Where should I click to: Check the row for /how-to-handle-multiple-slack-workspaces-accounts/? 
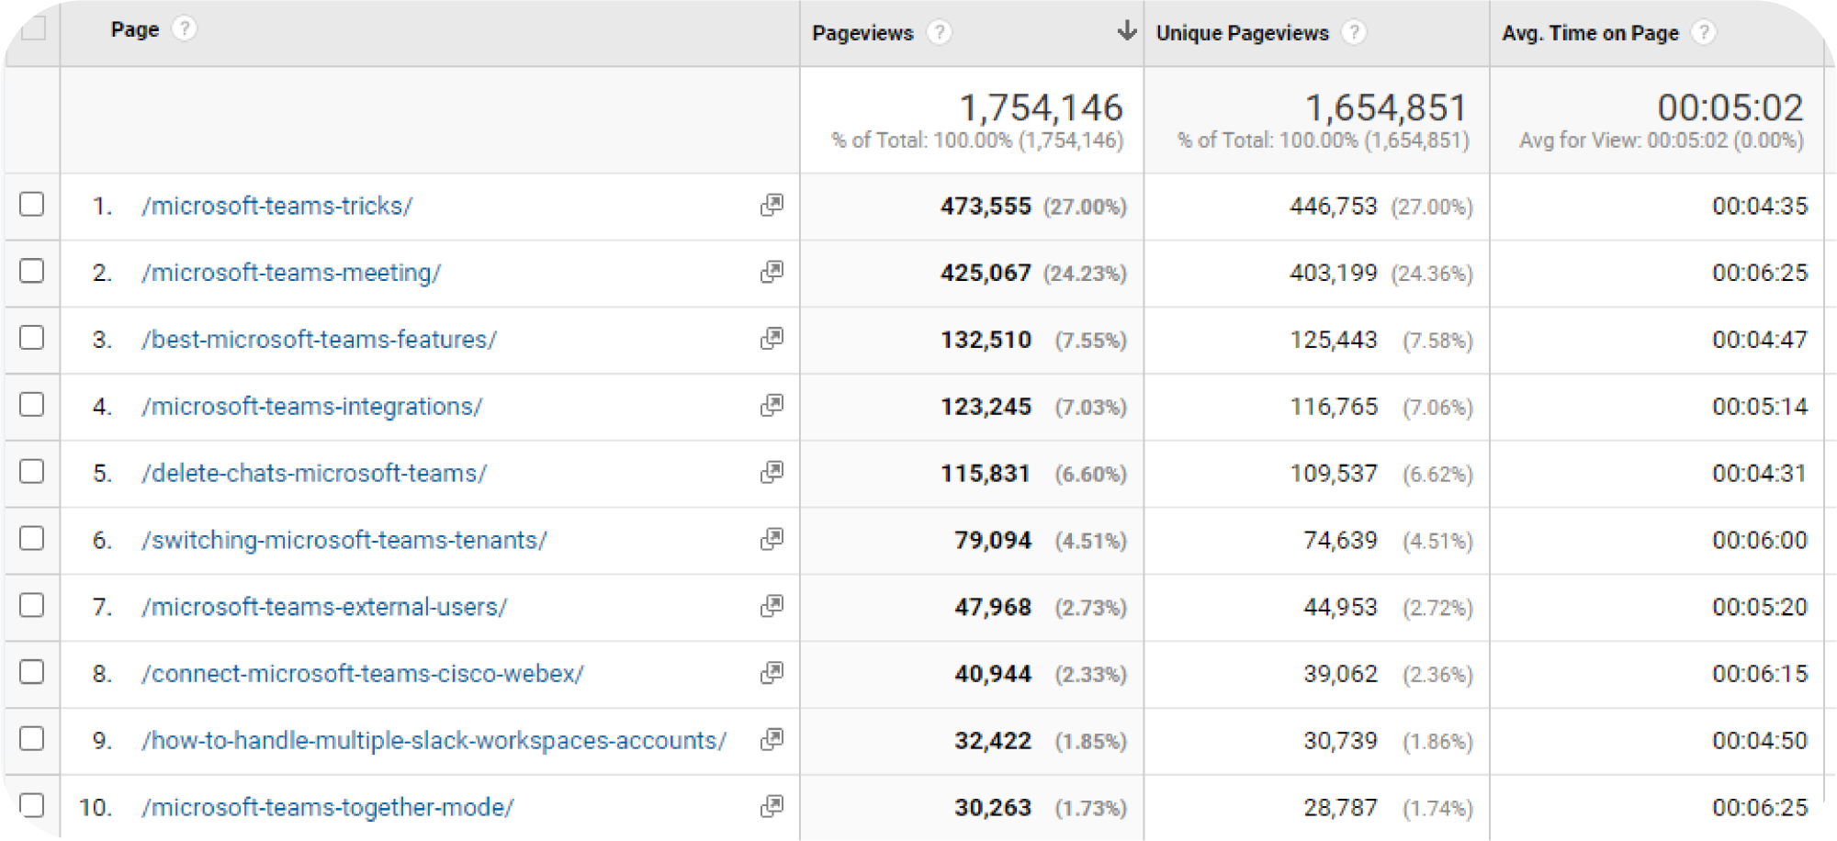coord(32,740)
